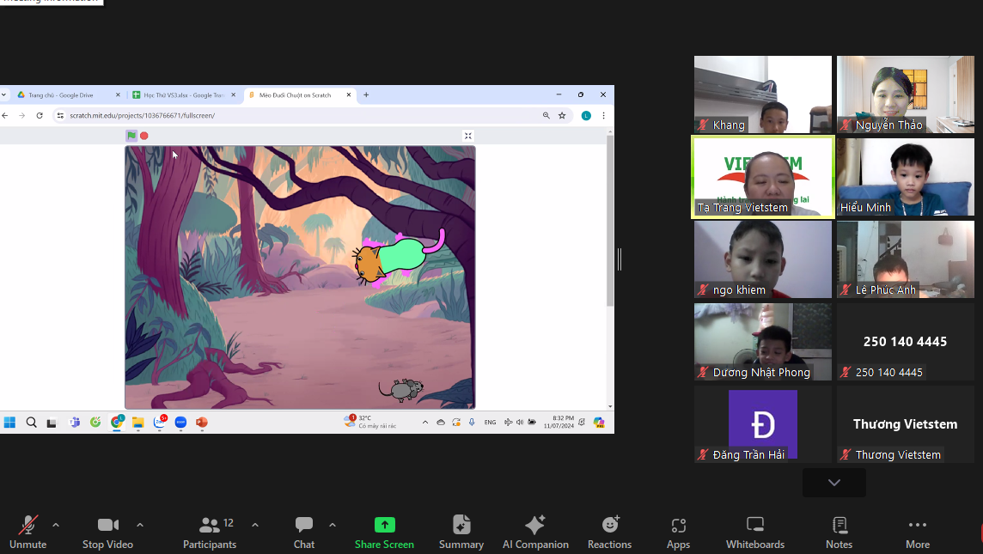This screenshot has height=554, width=983.
Task: Unmute the microphone in Zoom toolbar
Action: pyautogui.click(x=27, y=532)
